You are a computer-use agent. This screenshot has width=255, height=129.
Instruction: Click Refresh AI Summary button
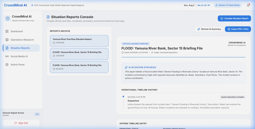pyautogui.click(x=209, y=29)
